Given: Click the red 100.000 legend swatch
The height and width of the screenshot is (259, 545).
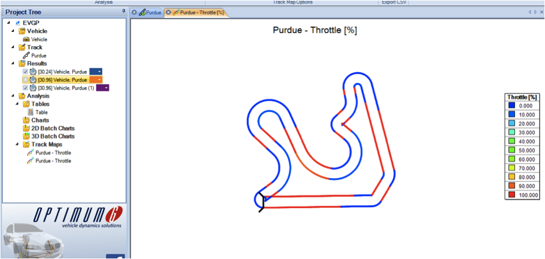Looking at the screenshot, I should click(x=511, y=195).
